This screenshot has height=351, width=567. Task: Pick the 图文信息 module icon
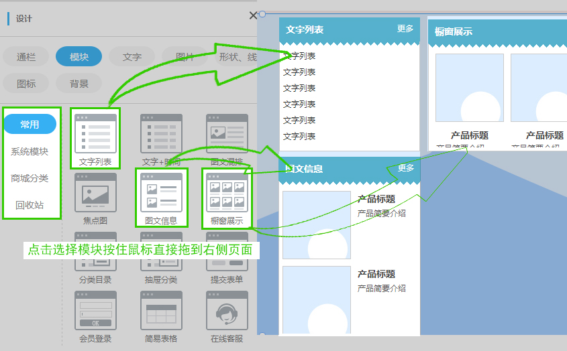pos(161,194)
